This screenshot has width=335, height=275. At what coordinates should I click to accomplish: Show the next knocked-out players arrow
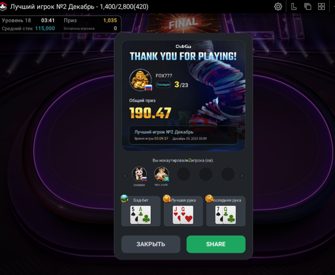[x=242, y=176]
